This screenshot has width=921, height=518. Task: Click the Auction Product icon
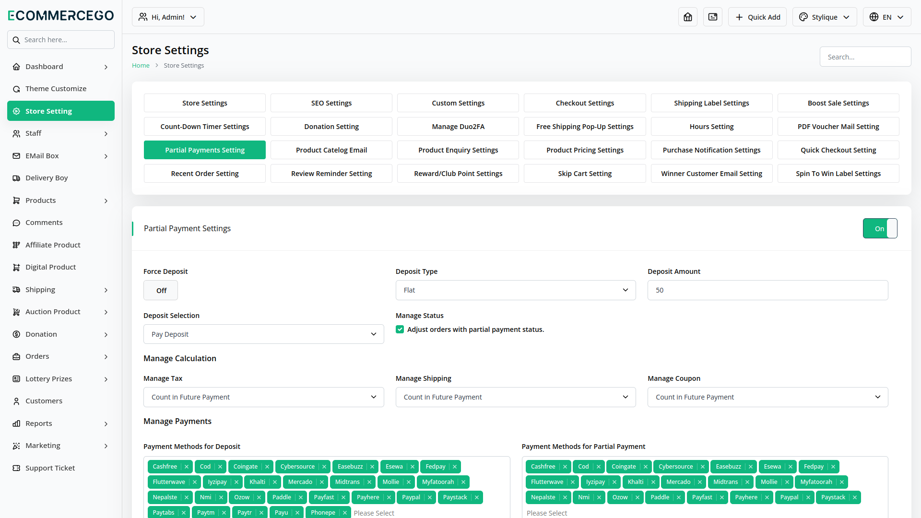16,312
